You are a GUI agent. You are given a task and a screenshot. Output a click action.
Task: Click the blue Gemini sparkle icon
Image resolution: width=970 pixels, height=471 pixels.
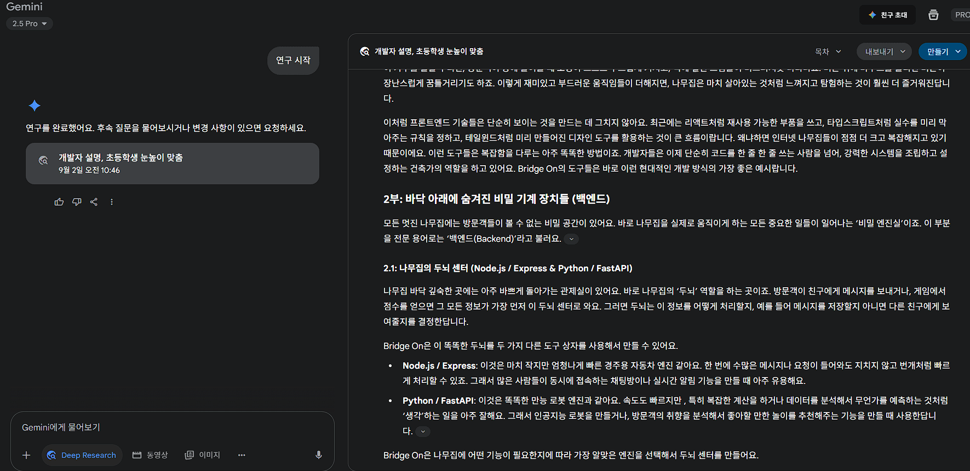pyautogui.click(x=35, y=106)
